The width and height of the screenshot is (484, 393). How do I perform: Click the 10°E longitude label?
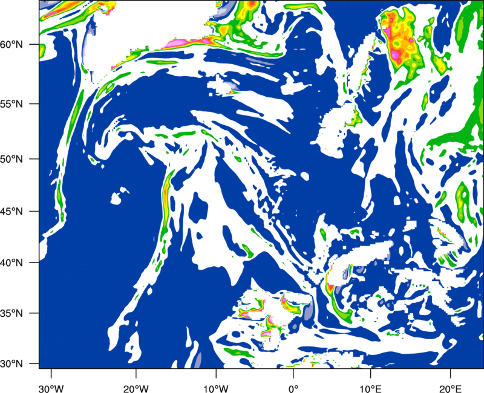click(370, 388)
